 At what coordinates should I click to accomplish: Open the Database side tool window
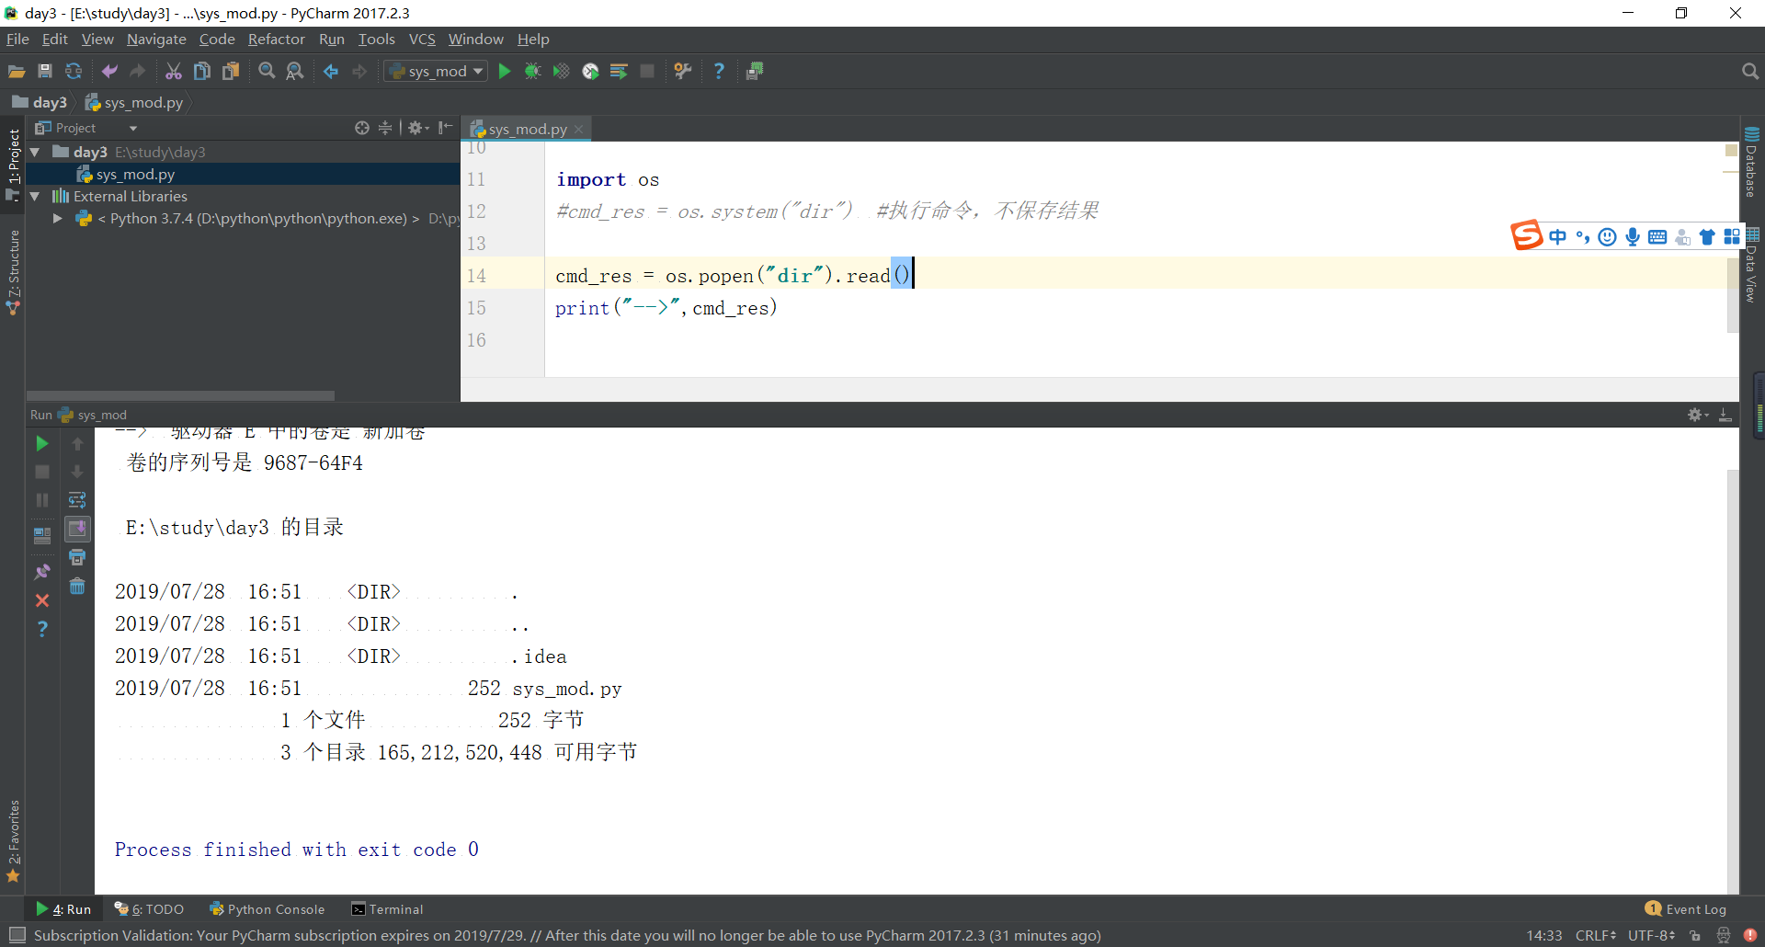pyautogui.click(x=1751, y=162)
